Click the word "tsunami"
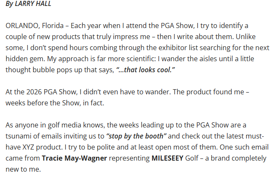 click(18, 136)
